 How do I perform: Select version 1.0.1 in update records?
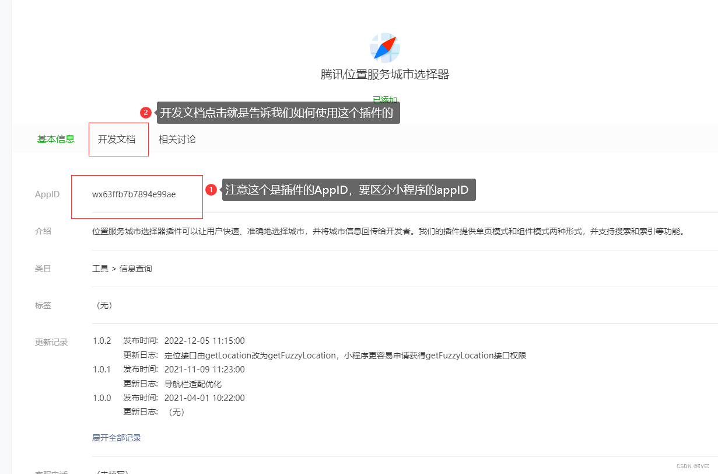[101, 370]
